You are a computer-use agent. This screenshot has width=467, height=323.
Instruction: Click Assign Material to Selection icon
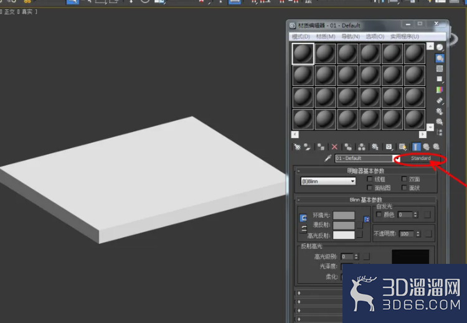pyautogui.click(x=321, y=147)
